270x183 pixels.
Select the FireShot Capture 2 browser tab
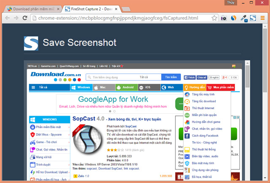click(x=91, y=9)
